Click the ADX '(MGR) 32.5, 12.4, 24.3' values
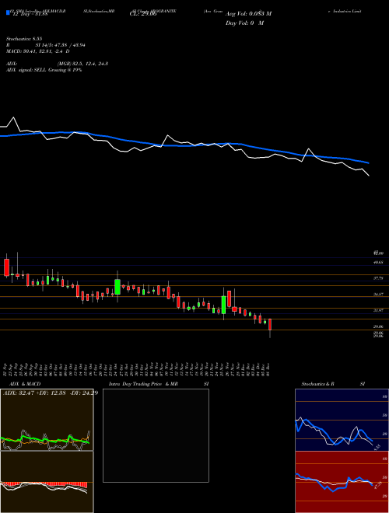The height and width of the screenshot is (513, 389). point(82,64)
